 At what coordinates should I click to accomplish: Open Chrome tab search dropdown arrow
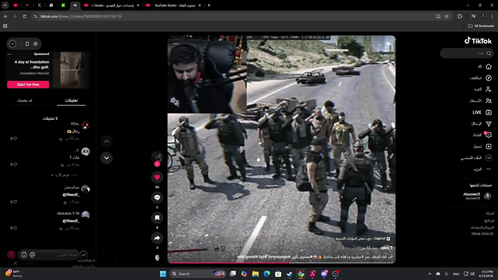pos(5,5)
